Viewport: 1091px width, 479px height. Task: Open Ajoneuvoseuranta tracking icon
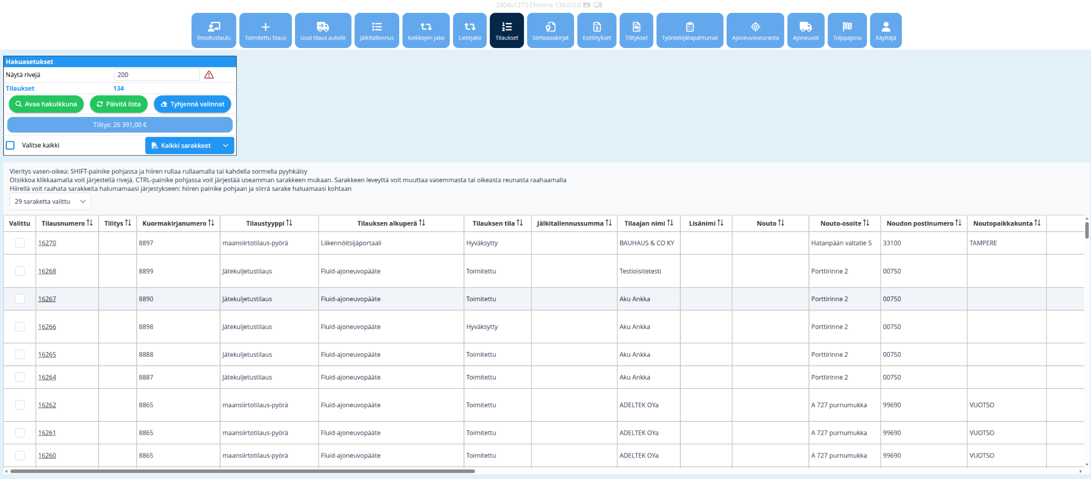755,27
